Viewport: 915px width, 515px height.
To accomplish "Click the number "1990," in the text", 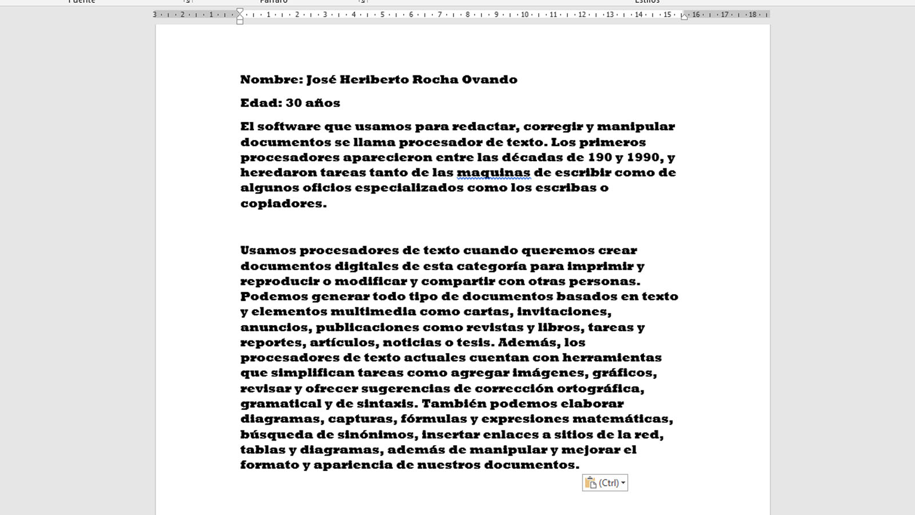I will click(x=645, y=157).
